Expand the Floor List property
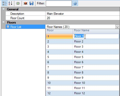 coord(8,27)
